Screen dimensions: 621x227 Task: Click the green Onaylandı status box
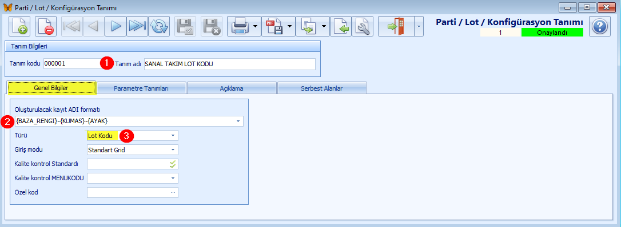552,33
